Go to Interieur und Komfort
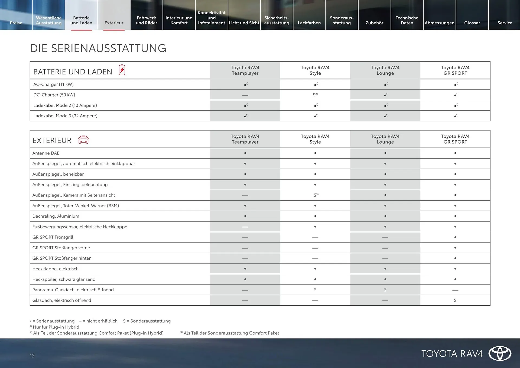The height and width of the screenshot is (368, 520). point(179,20)
